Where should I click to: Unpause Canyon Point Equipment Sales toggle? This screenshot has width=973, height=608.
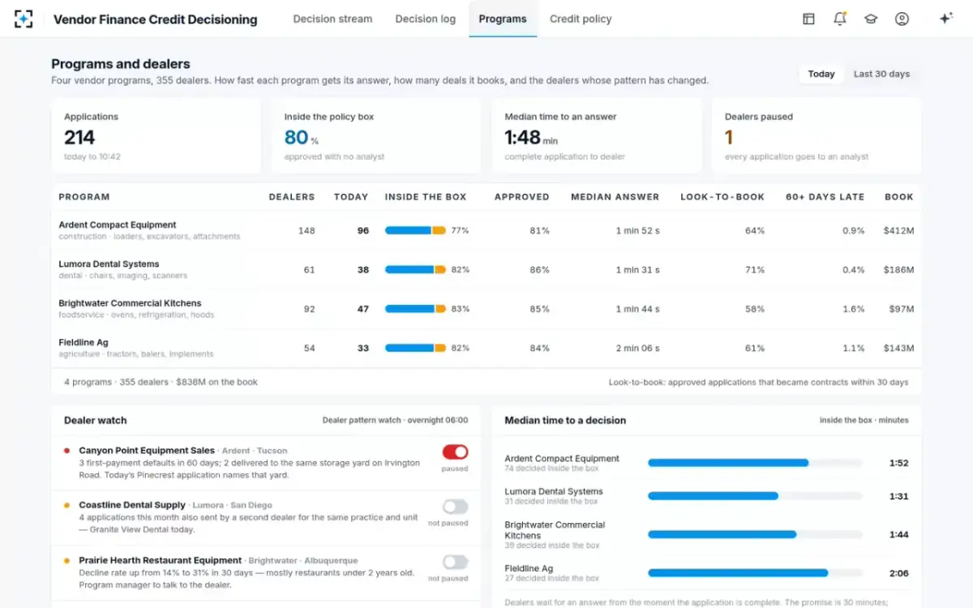(x=455, y=452)
